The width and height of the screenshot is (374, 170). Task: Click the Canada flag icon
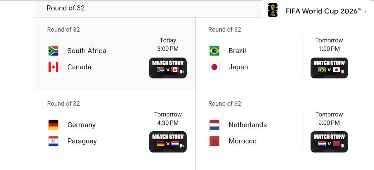pyautogui.click(x=53, y=67)
